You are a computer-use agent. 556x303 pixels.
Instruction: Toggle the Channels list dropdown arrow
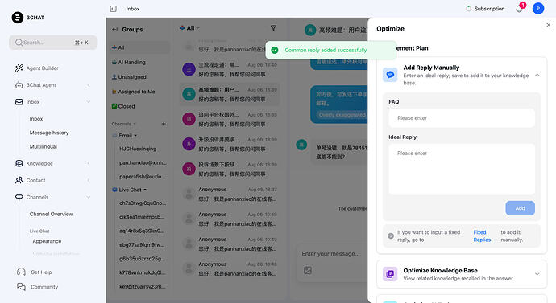click(135, 124)
